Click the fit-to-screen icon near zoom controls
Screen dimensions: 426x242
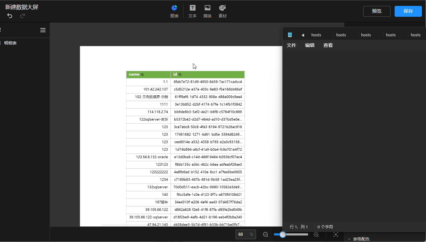335,235
